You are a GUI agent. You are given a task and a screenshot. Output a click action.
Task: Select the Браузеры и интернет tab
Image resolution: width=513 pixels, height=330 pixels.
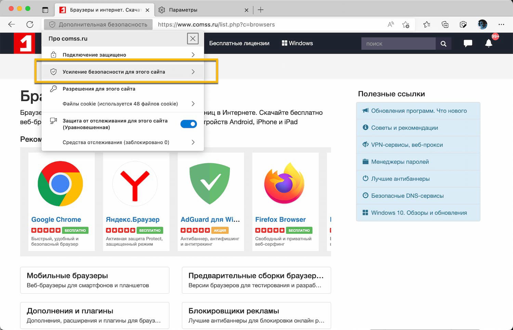point(104,10)
